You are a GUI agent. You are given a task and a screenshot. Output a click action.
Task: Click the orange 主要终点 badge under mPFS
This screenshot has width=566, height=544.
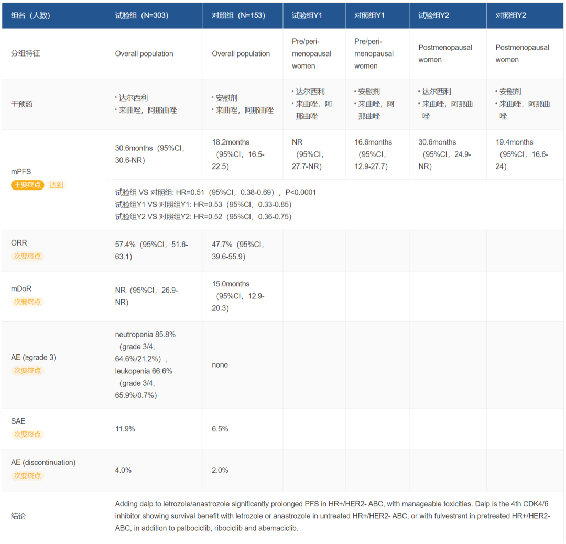pos(27,185)
